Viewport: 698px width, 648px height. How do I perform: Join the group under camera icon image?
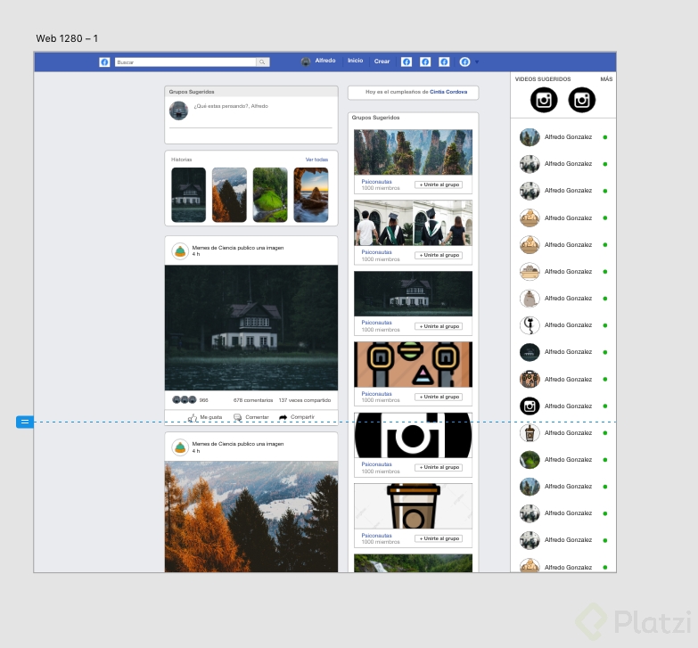(x=439, y=467)
